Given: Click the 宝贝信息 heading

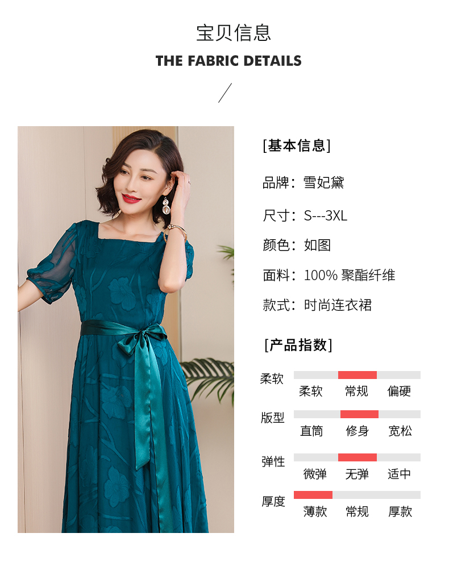Looking at the screenshot, I should pos(234,33).
